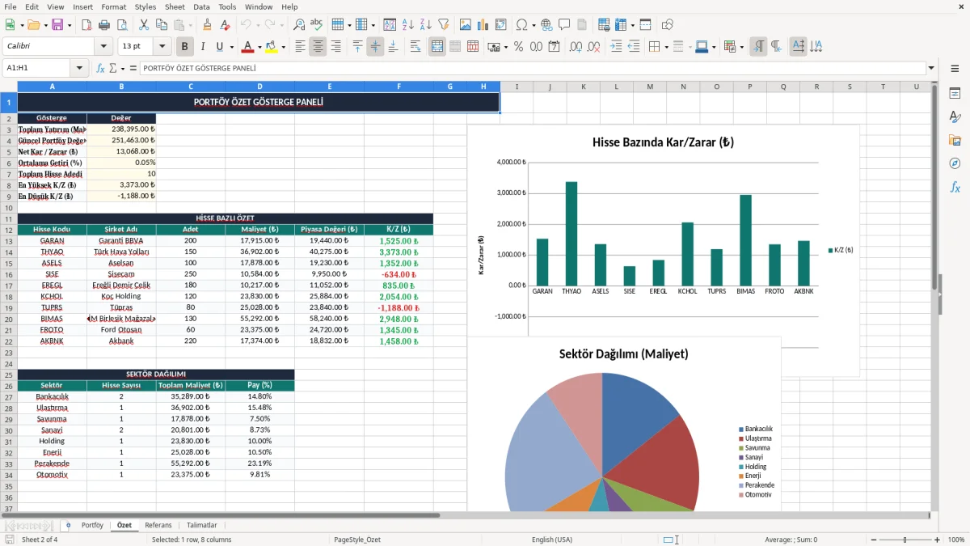Open the Print Preview icon
Viewport: 970px width, 546px height.
121,25
